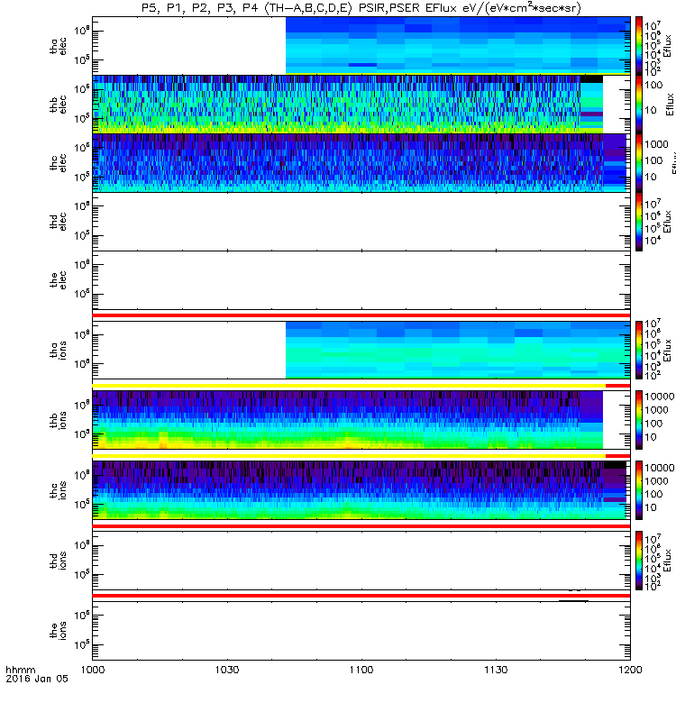Viewport: 676px width, 721px height.
Task: Click the thd ions color scale bar
Action: (639, 561)
